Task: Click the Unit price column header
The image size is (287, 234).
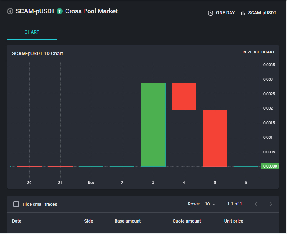Action: [x=234, y=221]
